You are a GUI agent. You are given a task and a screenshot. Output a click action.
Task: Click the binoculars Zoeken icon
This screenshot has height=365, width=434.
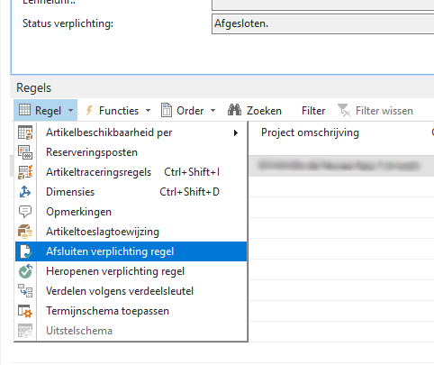234,111
